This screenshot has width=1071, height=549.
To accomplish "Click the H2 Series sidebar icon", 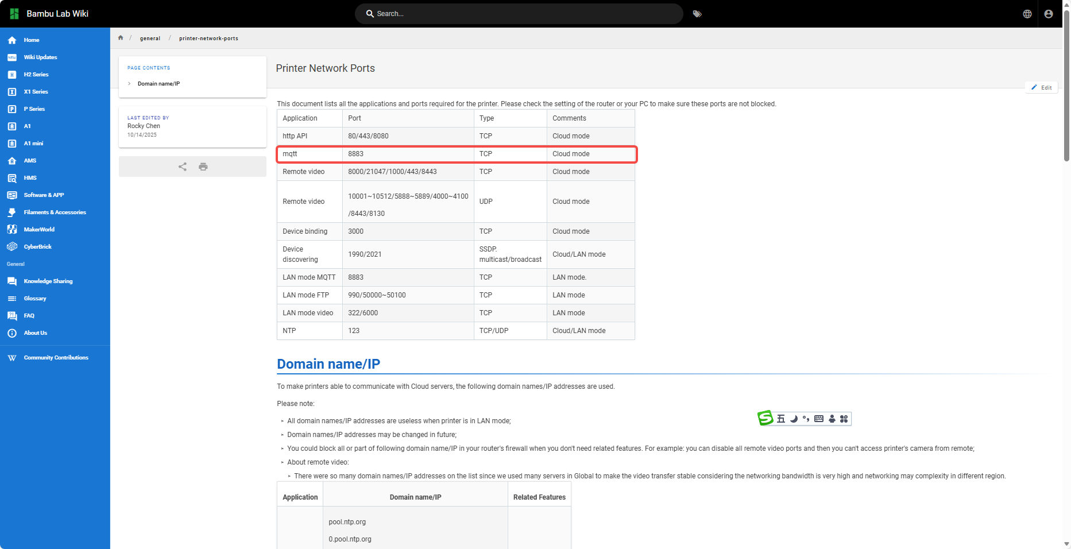I will pos(12,75).
